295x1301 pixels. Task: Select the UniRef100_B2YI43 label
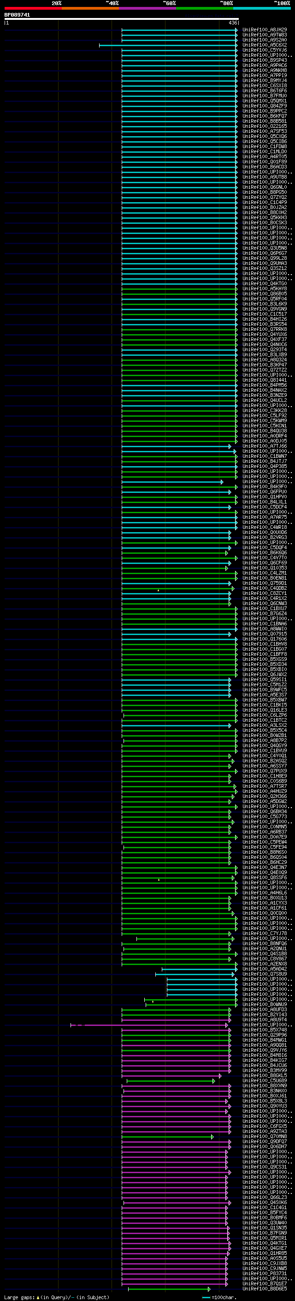tap(265, 1015)
